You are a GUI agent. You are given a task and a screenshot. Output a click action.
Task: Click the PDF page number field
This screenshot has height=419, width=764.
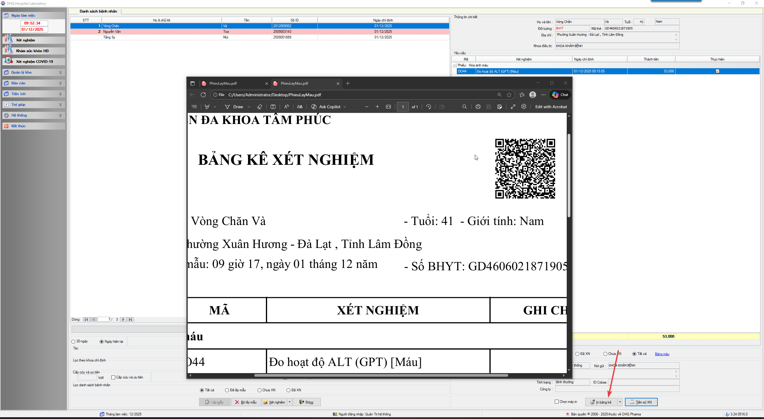[403, 107]
